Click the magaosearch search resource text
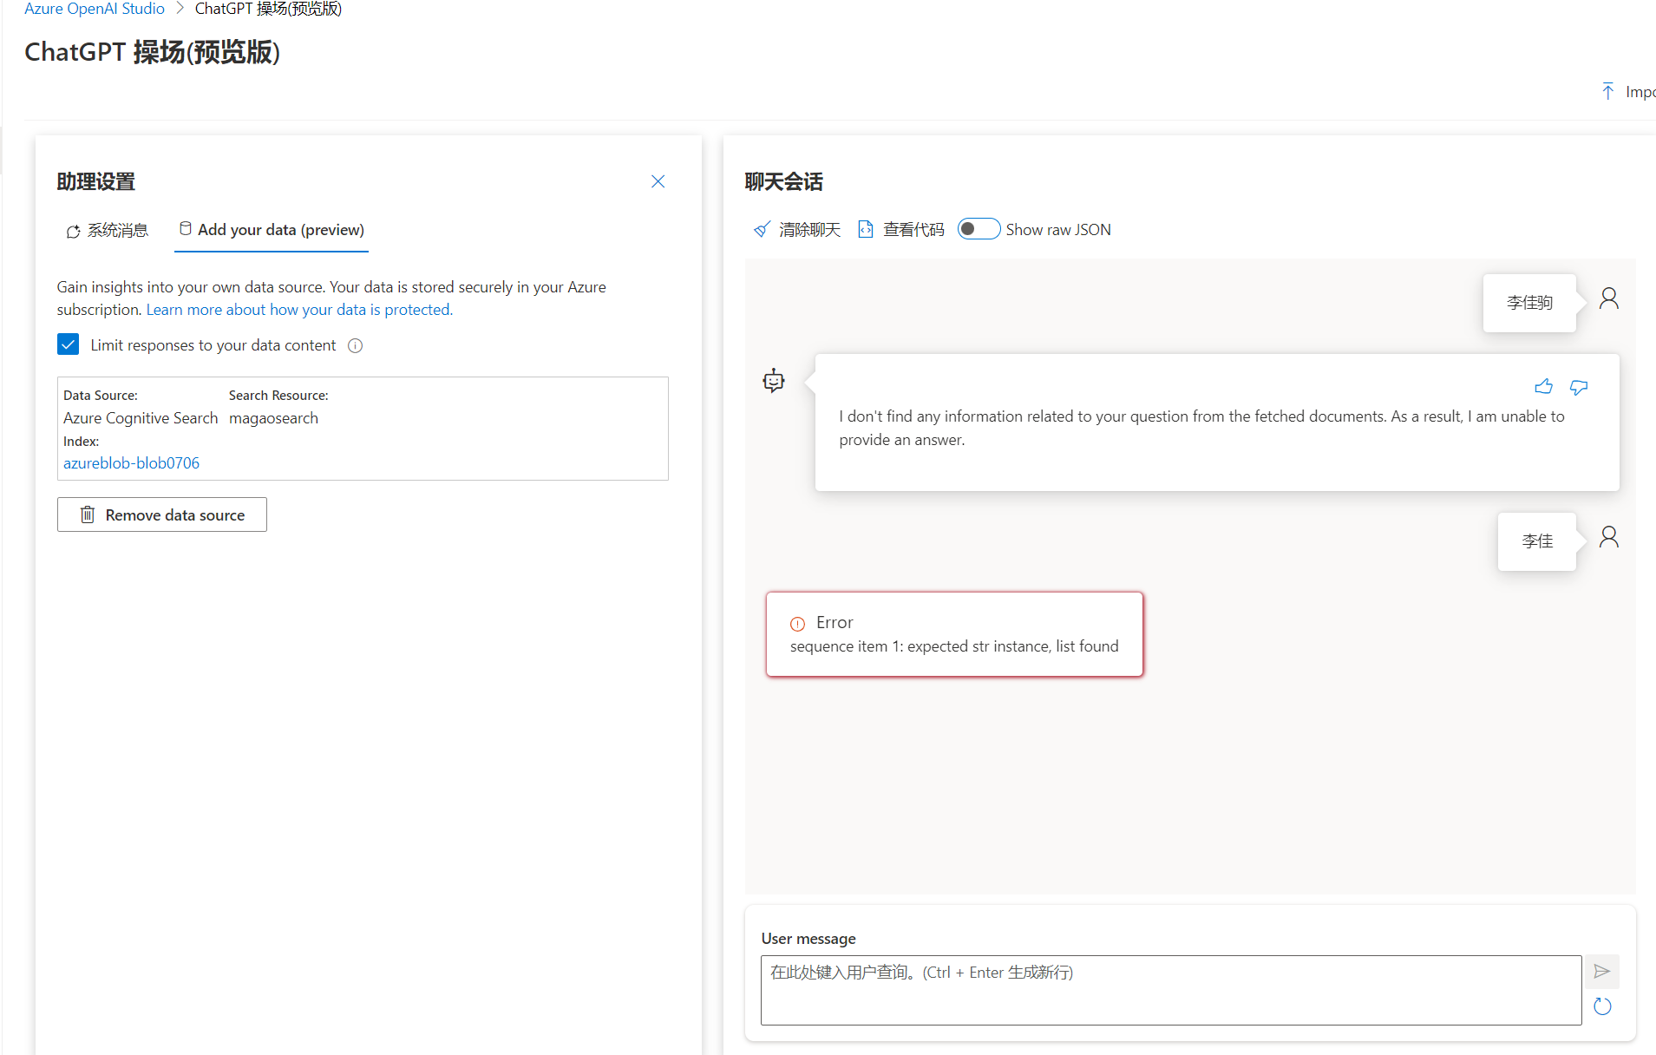The height and width of the screenshot is (1055, 1656). (x=273, y=418)
